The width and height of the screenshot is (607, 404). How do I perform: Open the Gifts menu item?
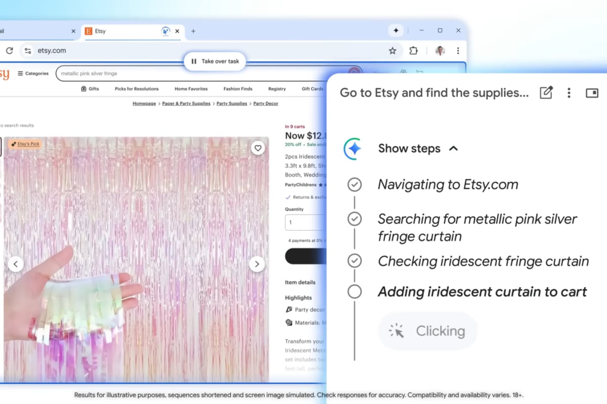pos(90,89)
